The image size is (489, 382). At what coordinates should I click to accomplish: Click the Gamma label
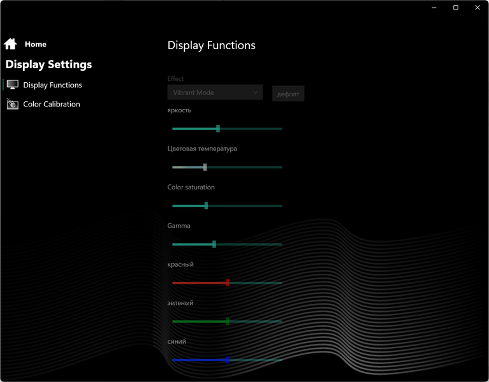(179, 226)
